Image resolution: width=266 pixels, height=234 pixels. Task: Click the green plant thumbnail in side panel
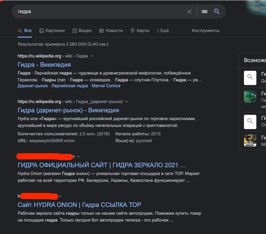coord(250,97)
